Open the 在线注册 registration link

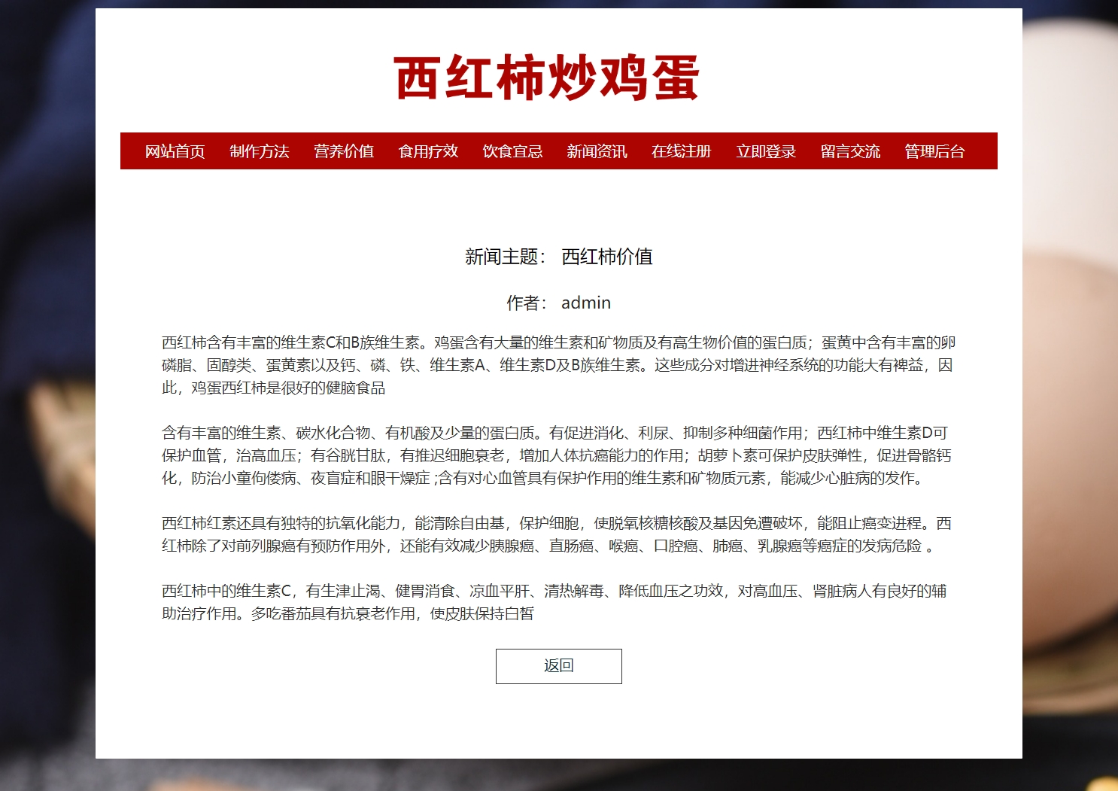[681, 151]
